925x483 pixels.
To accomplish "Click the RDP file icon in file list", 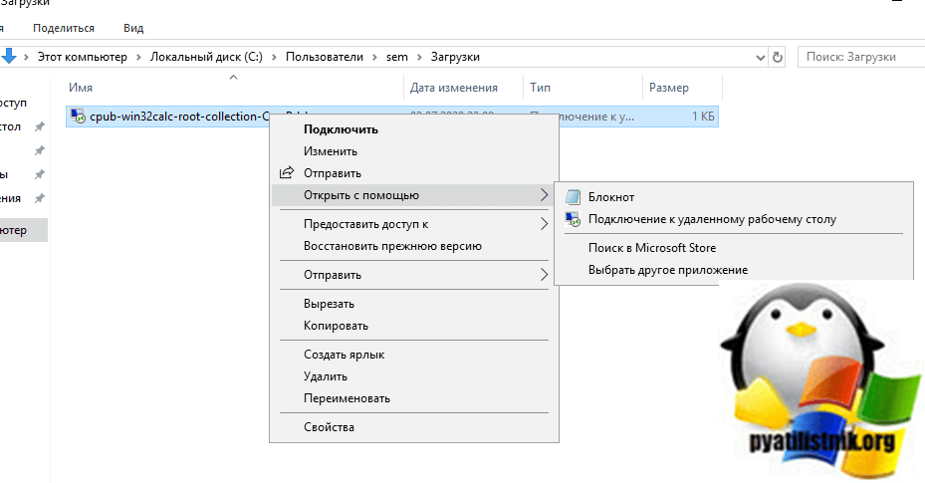I will tap(78, 118).
